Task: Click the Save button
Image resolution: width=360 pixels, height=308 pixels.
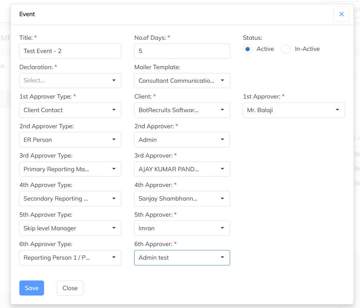Action: click(31, 288)
